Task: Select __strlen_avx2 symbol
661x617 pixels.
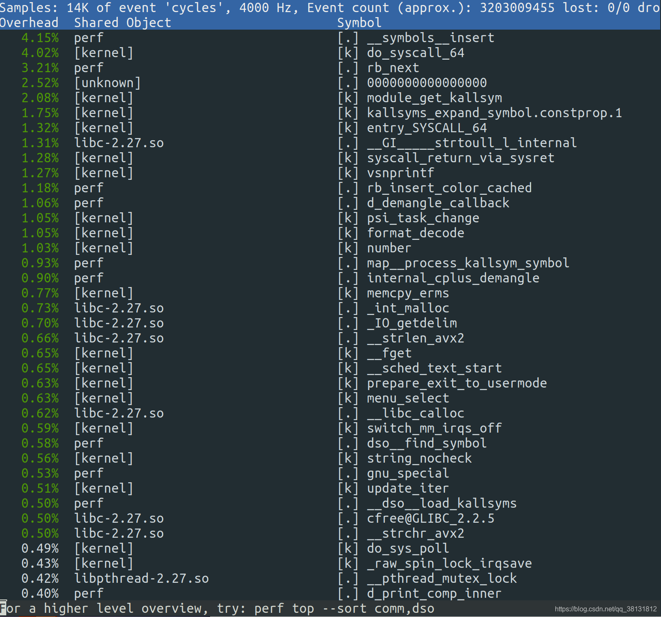Action: (x=415, y=338)
